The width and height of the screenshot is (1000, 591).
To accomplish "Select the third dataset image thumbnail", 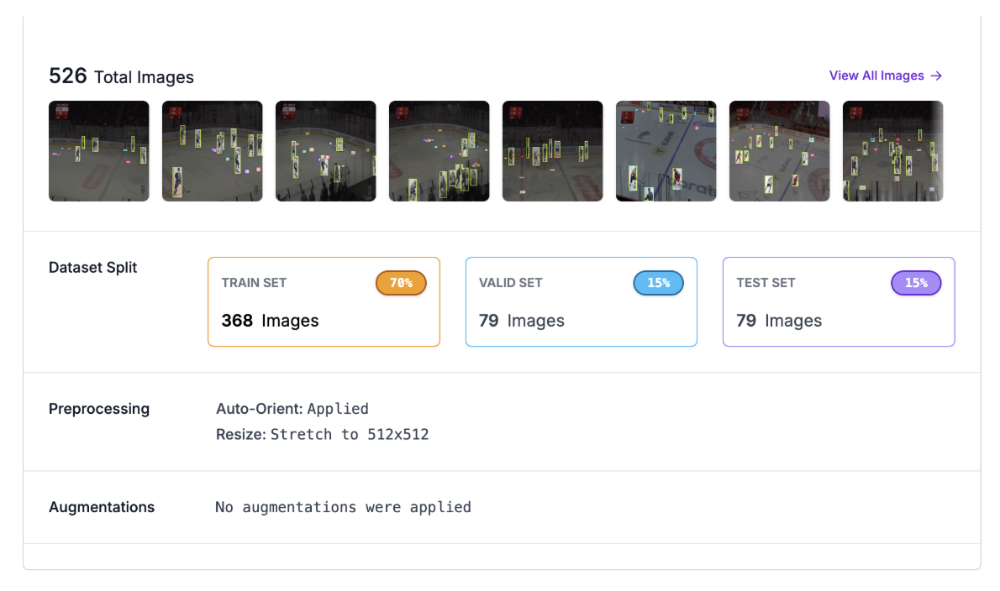I will tap(326, 151).
